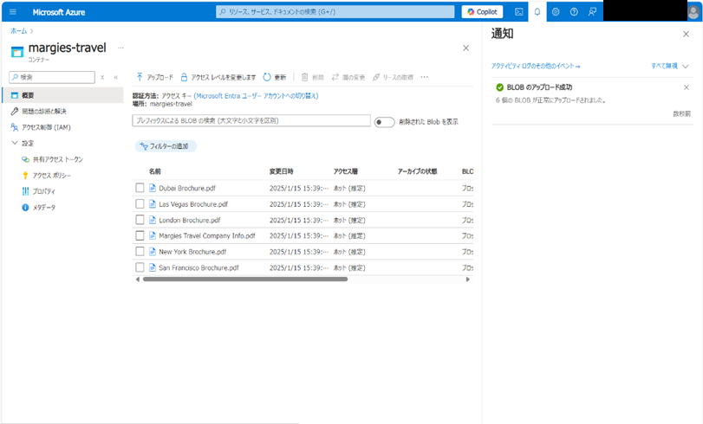Open the notifications bell icon
Image resolution: width=703 pixels, height=424 pixels.
click(x=537, y=12)
